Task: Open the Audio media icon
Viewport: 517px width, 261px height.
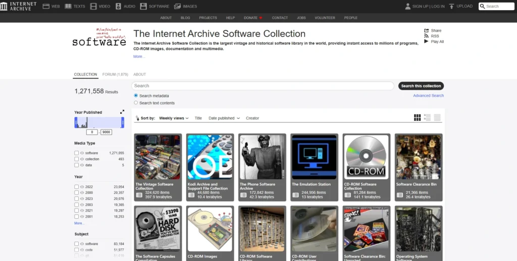Action: point(118,6)
